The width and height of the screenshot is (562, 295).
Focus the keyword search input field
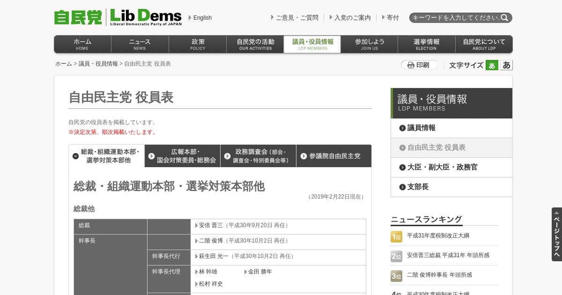(455, 18)
